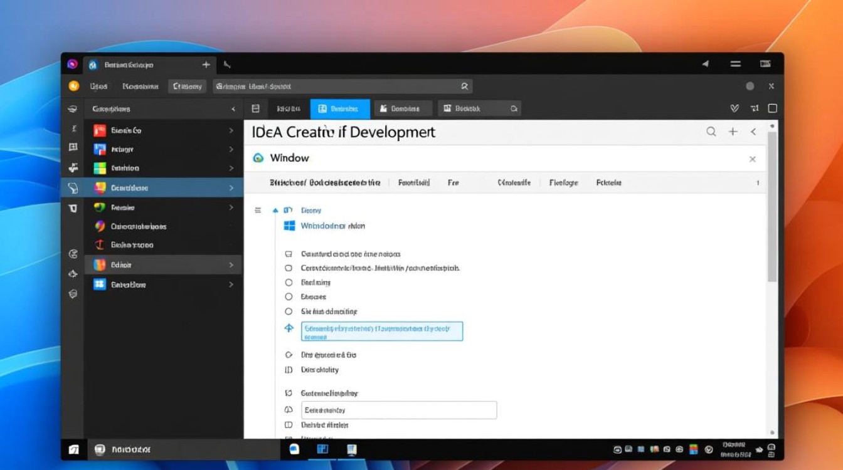Image resolution: width=843 pixels, height=470 pixels.
Task: Click the empty white text field near bottom
Action: [399, 410]
